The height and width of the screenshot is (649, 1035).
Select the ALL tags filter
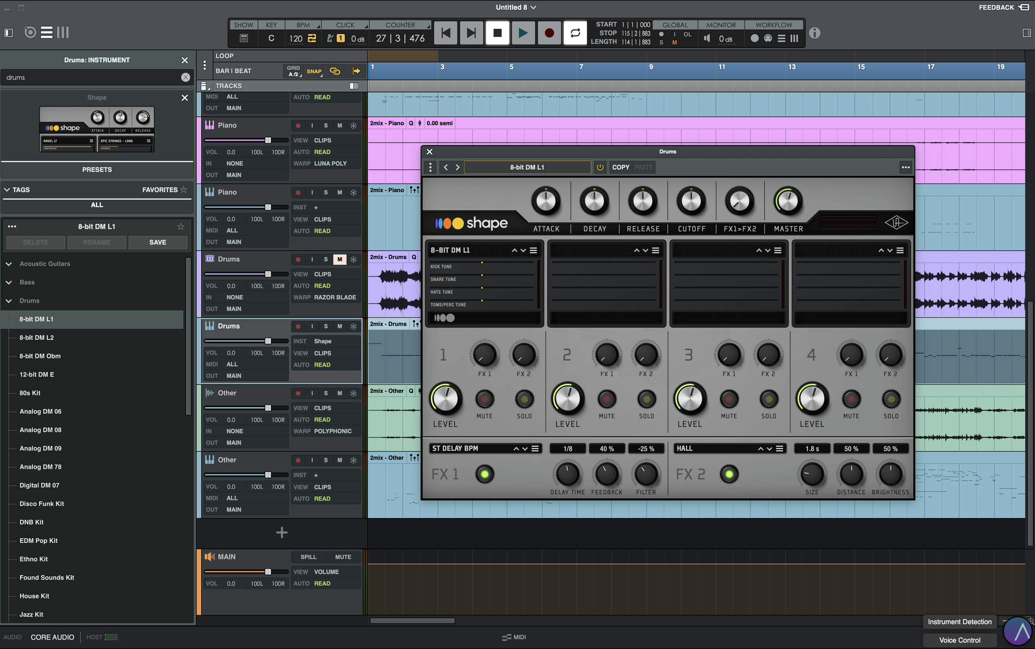(97, 205)
